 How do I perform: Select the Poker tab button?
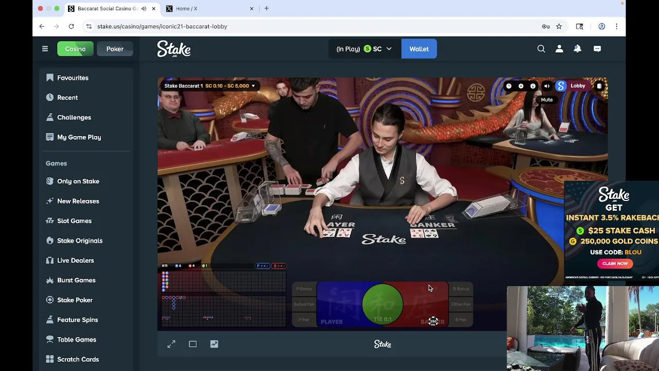pos(115,49)
